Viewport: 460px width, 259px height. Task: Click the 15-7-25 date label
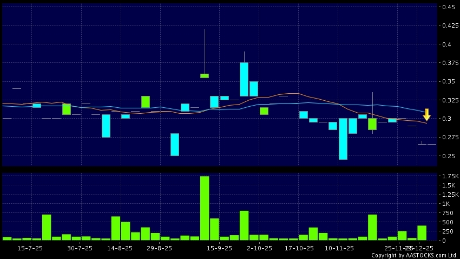[x=30, y=248]
